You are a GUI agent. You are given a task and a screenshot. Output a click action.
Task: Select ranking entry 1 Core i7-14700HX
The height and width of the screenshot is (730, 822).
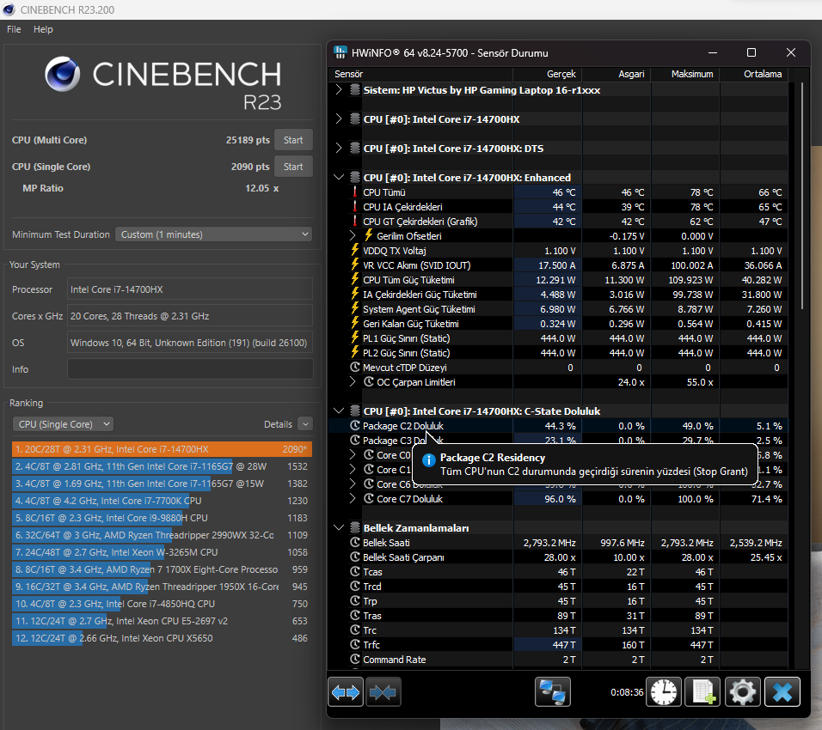click(162, 449)
